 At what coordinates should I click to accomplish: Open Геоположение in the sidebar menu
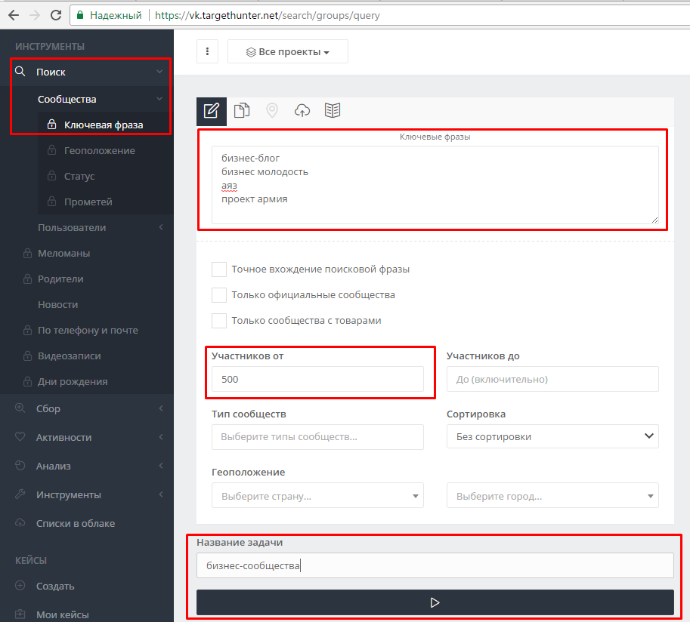99,150
